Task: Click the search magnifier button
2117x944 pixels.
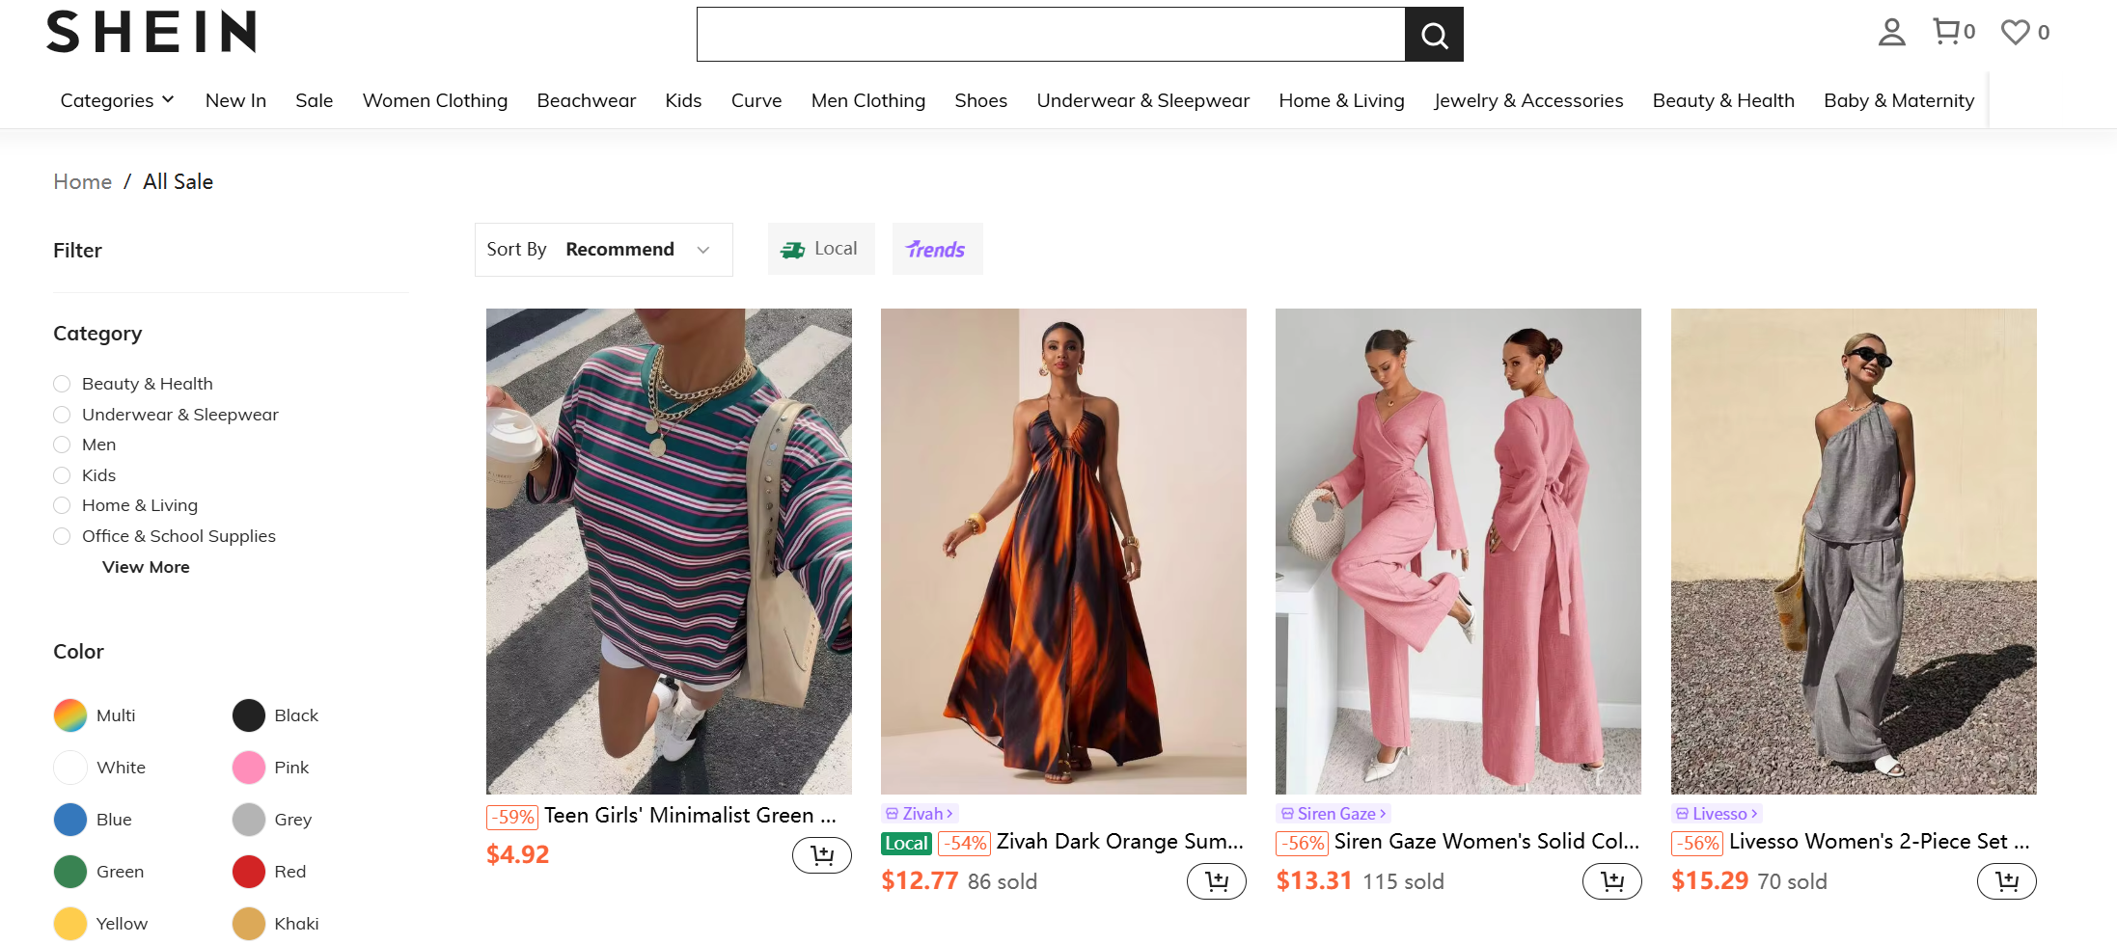Action: tap(1434, 35)
